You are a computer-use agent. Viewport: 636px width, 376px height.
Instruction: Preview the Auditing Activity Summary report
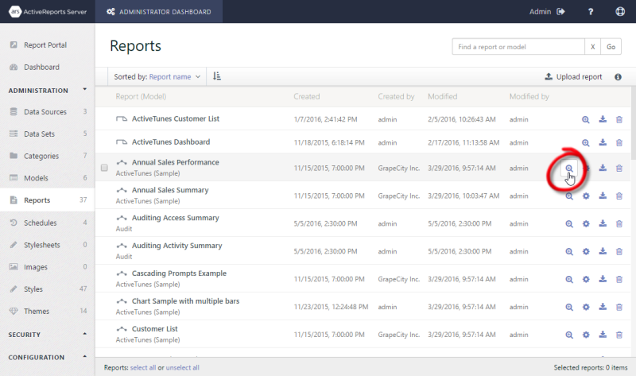(x=569, y=252)
